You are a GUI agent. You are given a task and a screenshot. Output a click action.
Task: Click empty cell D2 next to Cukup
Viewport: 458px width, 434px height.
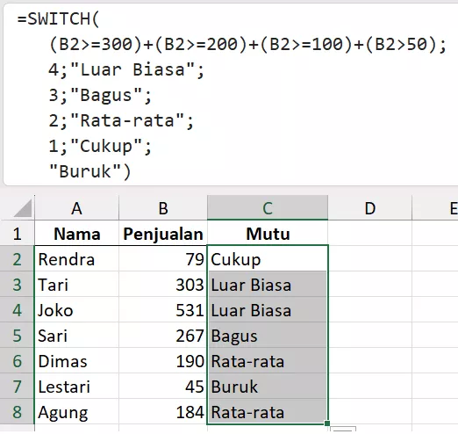click(x=369, y=259)
